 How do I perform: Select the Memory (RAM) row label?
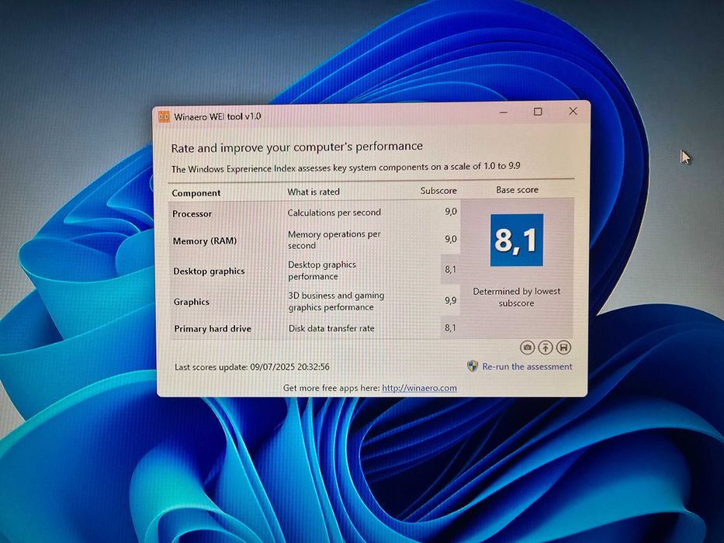[205, 241]
